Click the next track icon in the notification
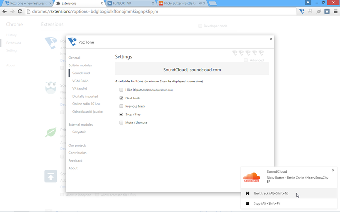The width and height of the screenshot is (340, 212). pos(247,193)
